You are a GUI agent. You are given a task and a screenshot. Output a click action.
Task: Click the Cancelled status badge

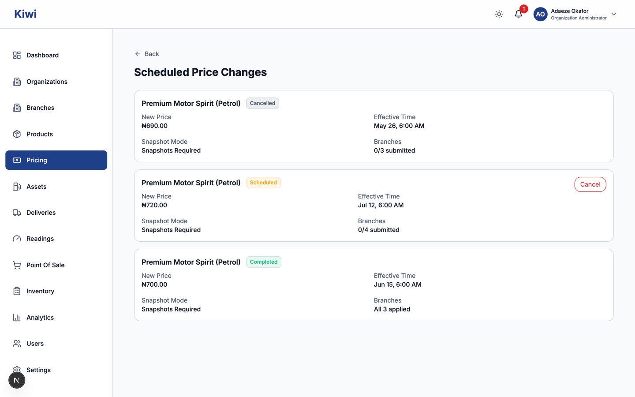(x=262, y=103)
